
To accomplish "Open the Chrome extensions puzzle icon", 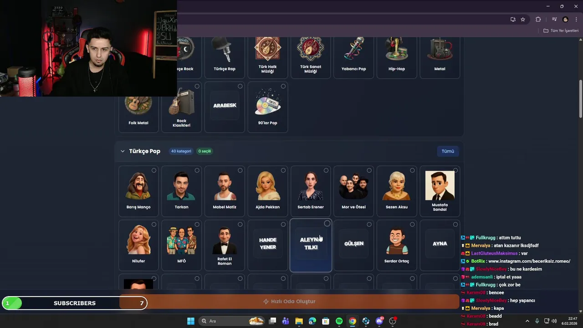I will click(538, 19).
